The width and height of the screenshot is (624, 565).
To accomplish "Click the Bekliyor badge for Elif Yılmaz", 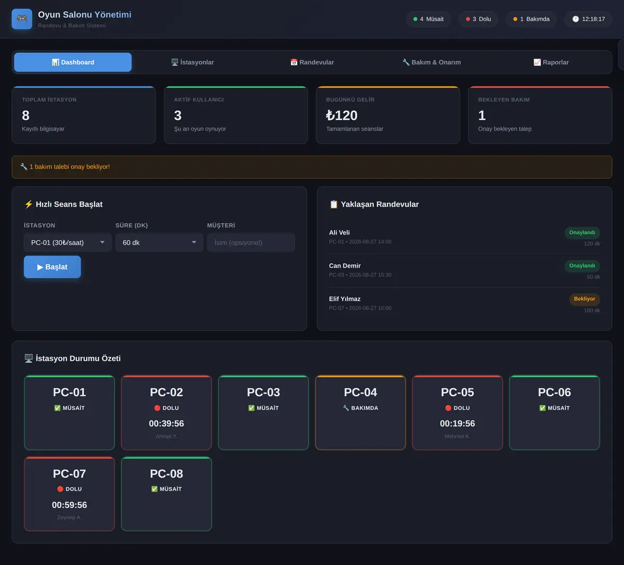I will coord(584,299).
